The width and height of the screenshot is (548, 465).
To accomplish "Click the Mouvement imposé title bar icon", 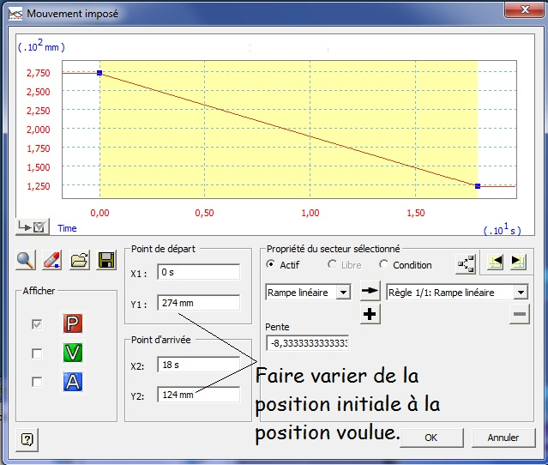I will coord(15,14).
